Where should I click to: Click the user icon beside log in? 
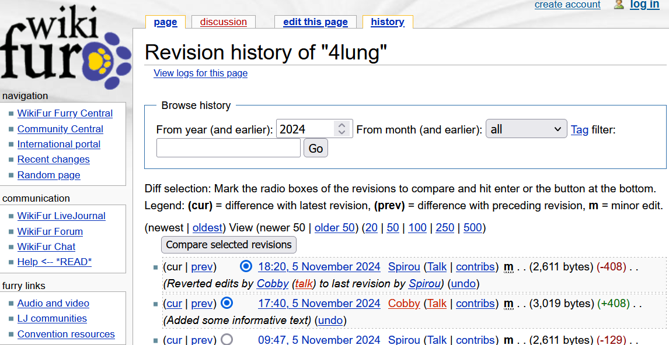click(619, 5)
